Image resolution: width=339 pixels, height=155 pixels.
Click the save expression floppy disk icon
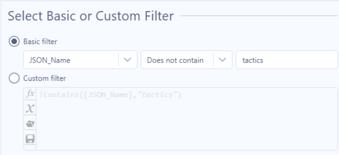[30, 139]
